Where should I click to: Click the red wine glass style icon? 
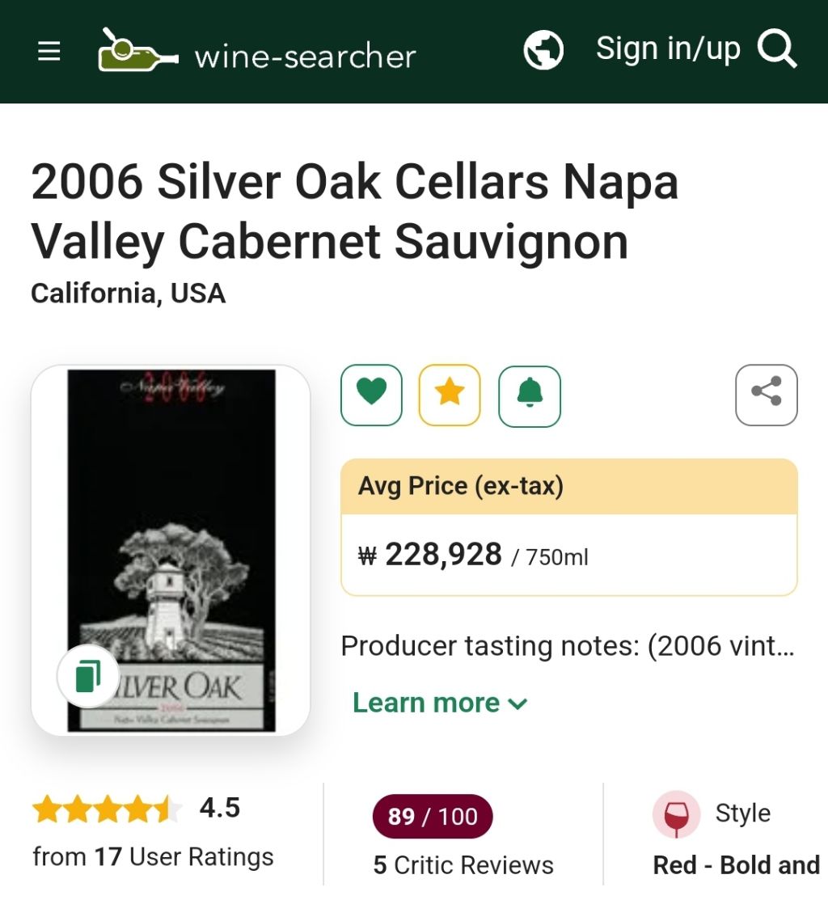[676, 814]
